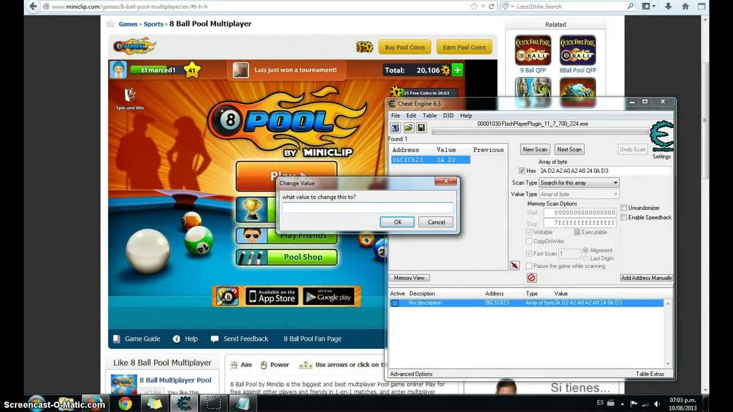Click the Earn Pool Coins button
This screenshot has width=733, height=412.
(464, 47)
